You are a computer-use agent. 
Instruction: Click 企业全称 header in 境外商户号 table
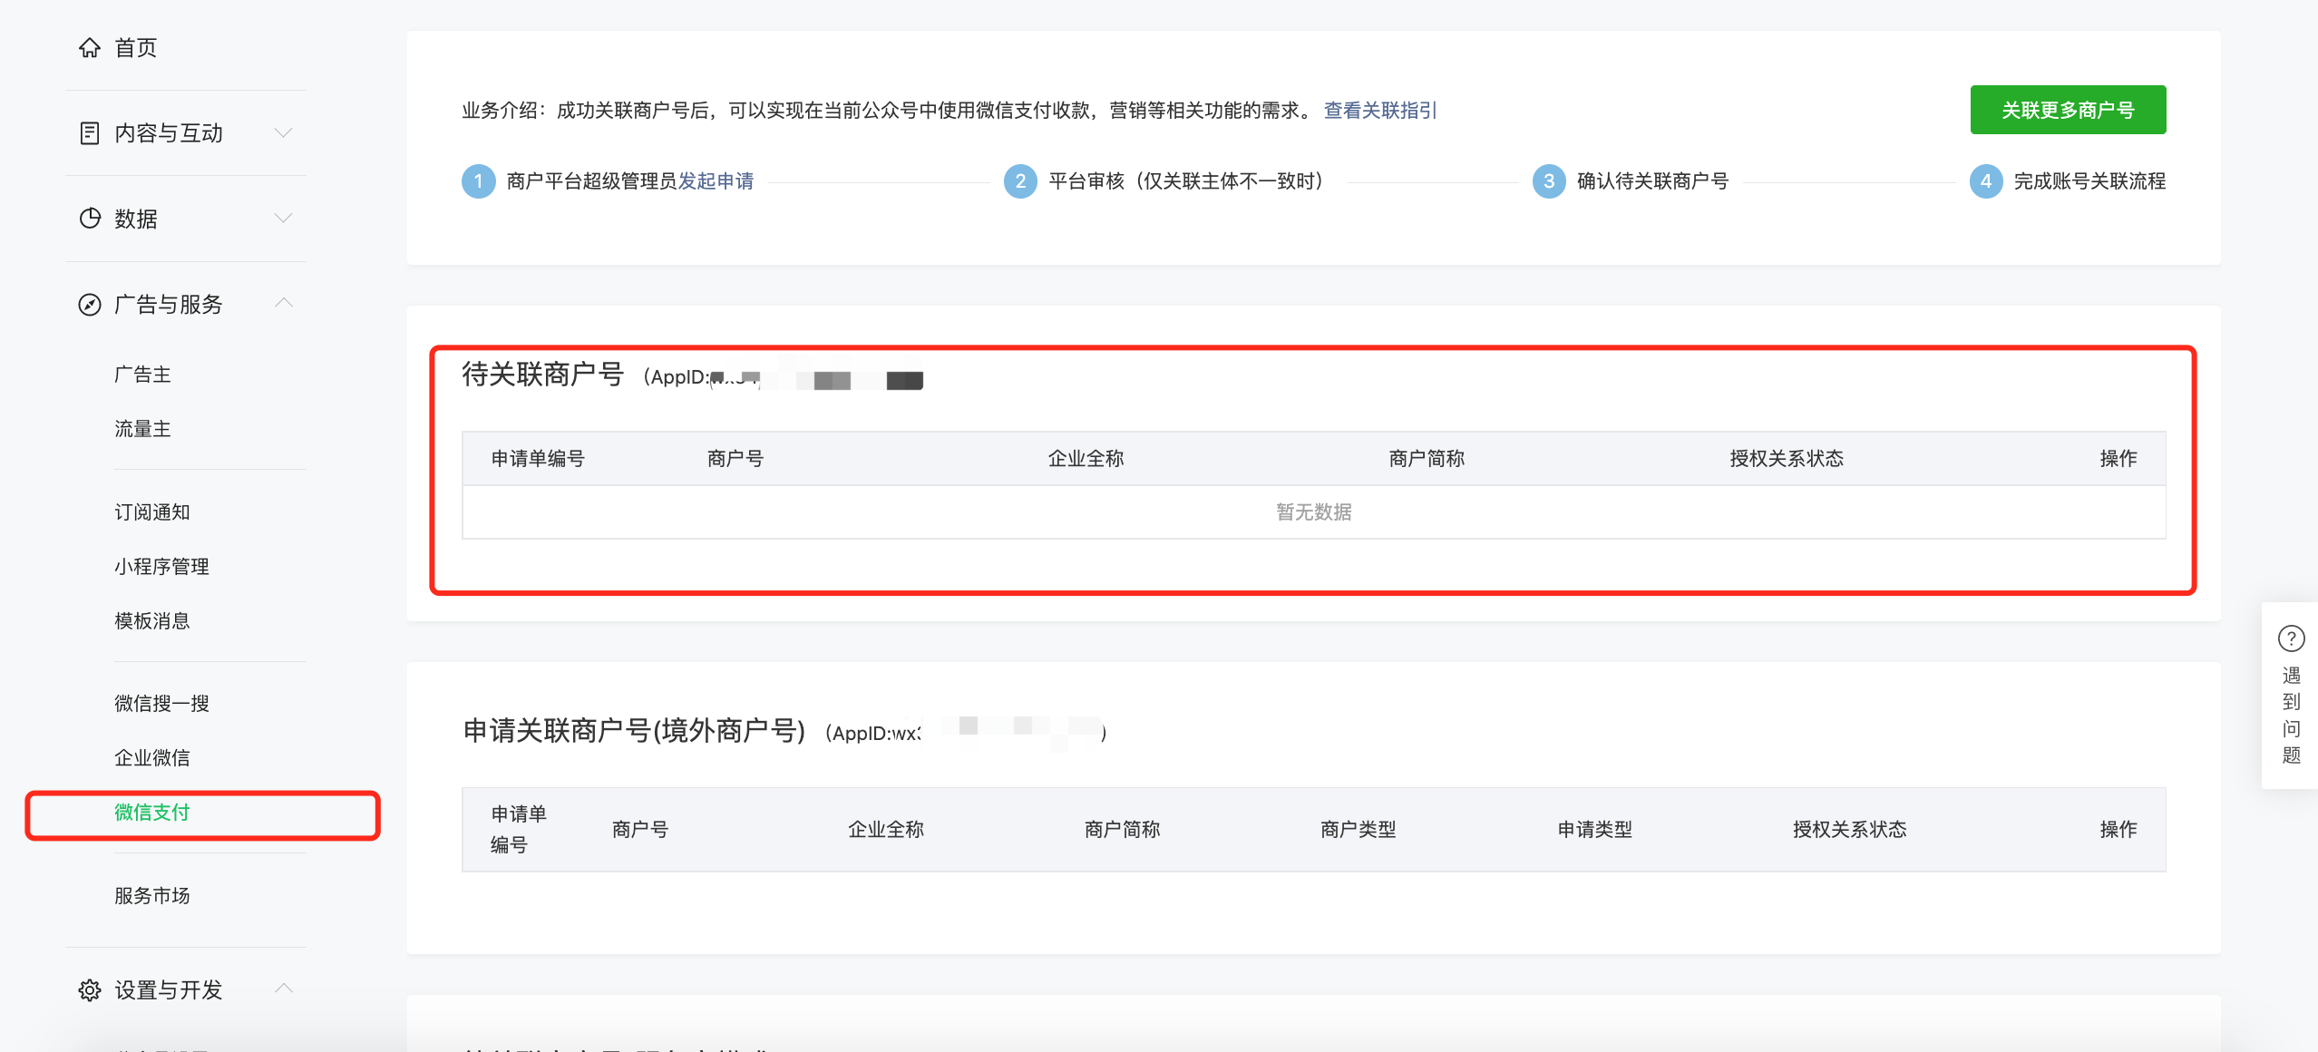[x=886, y=830]
